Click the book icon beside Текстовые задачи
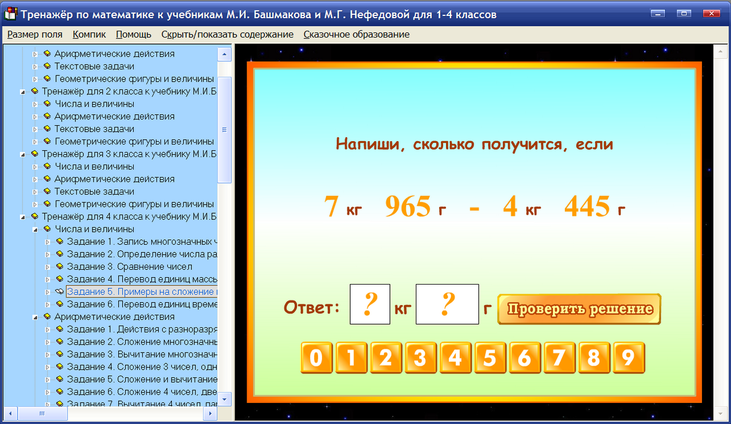The height and width of the screenshot is (424, 731). [x=47, y=66]
